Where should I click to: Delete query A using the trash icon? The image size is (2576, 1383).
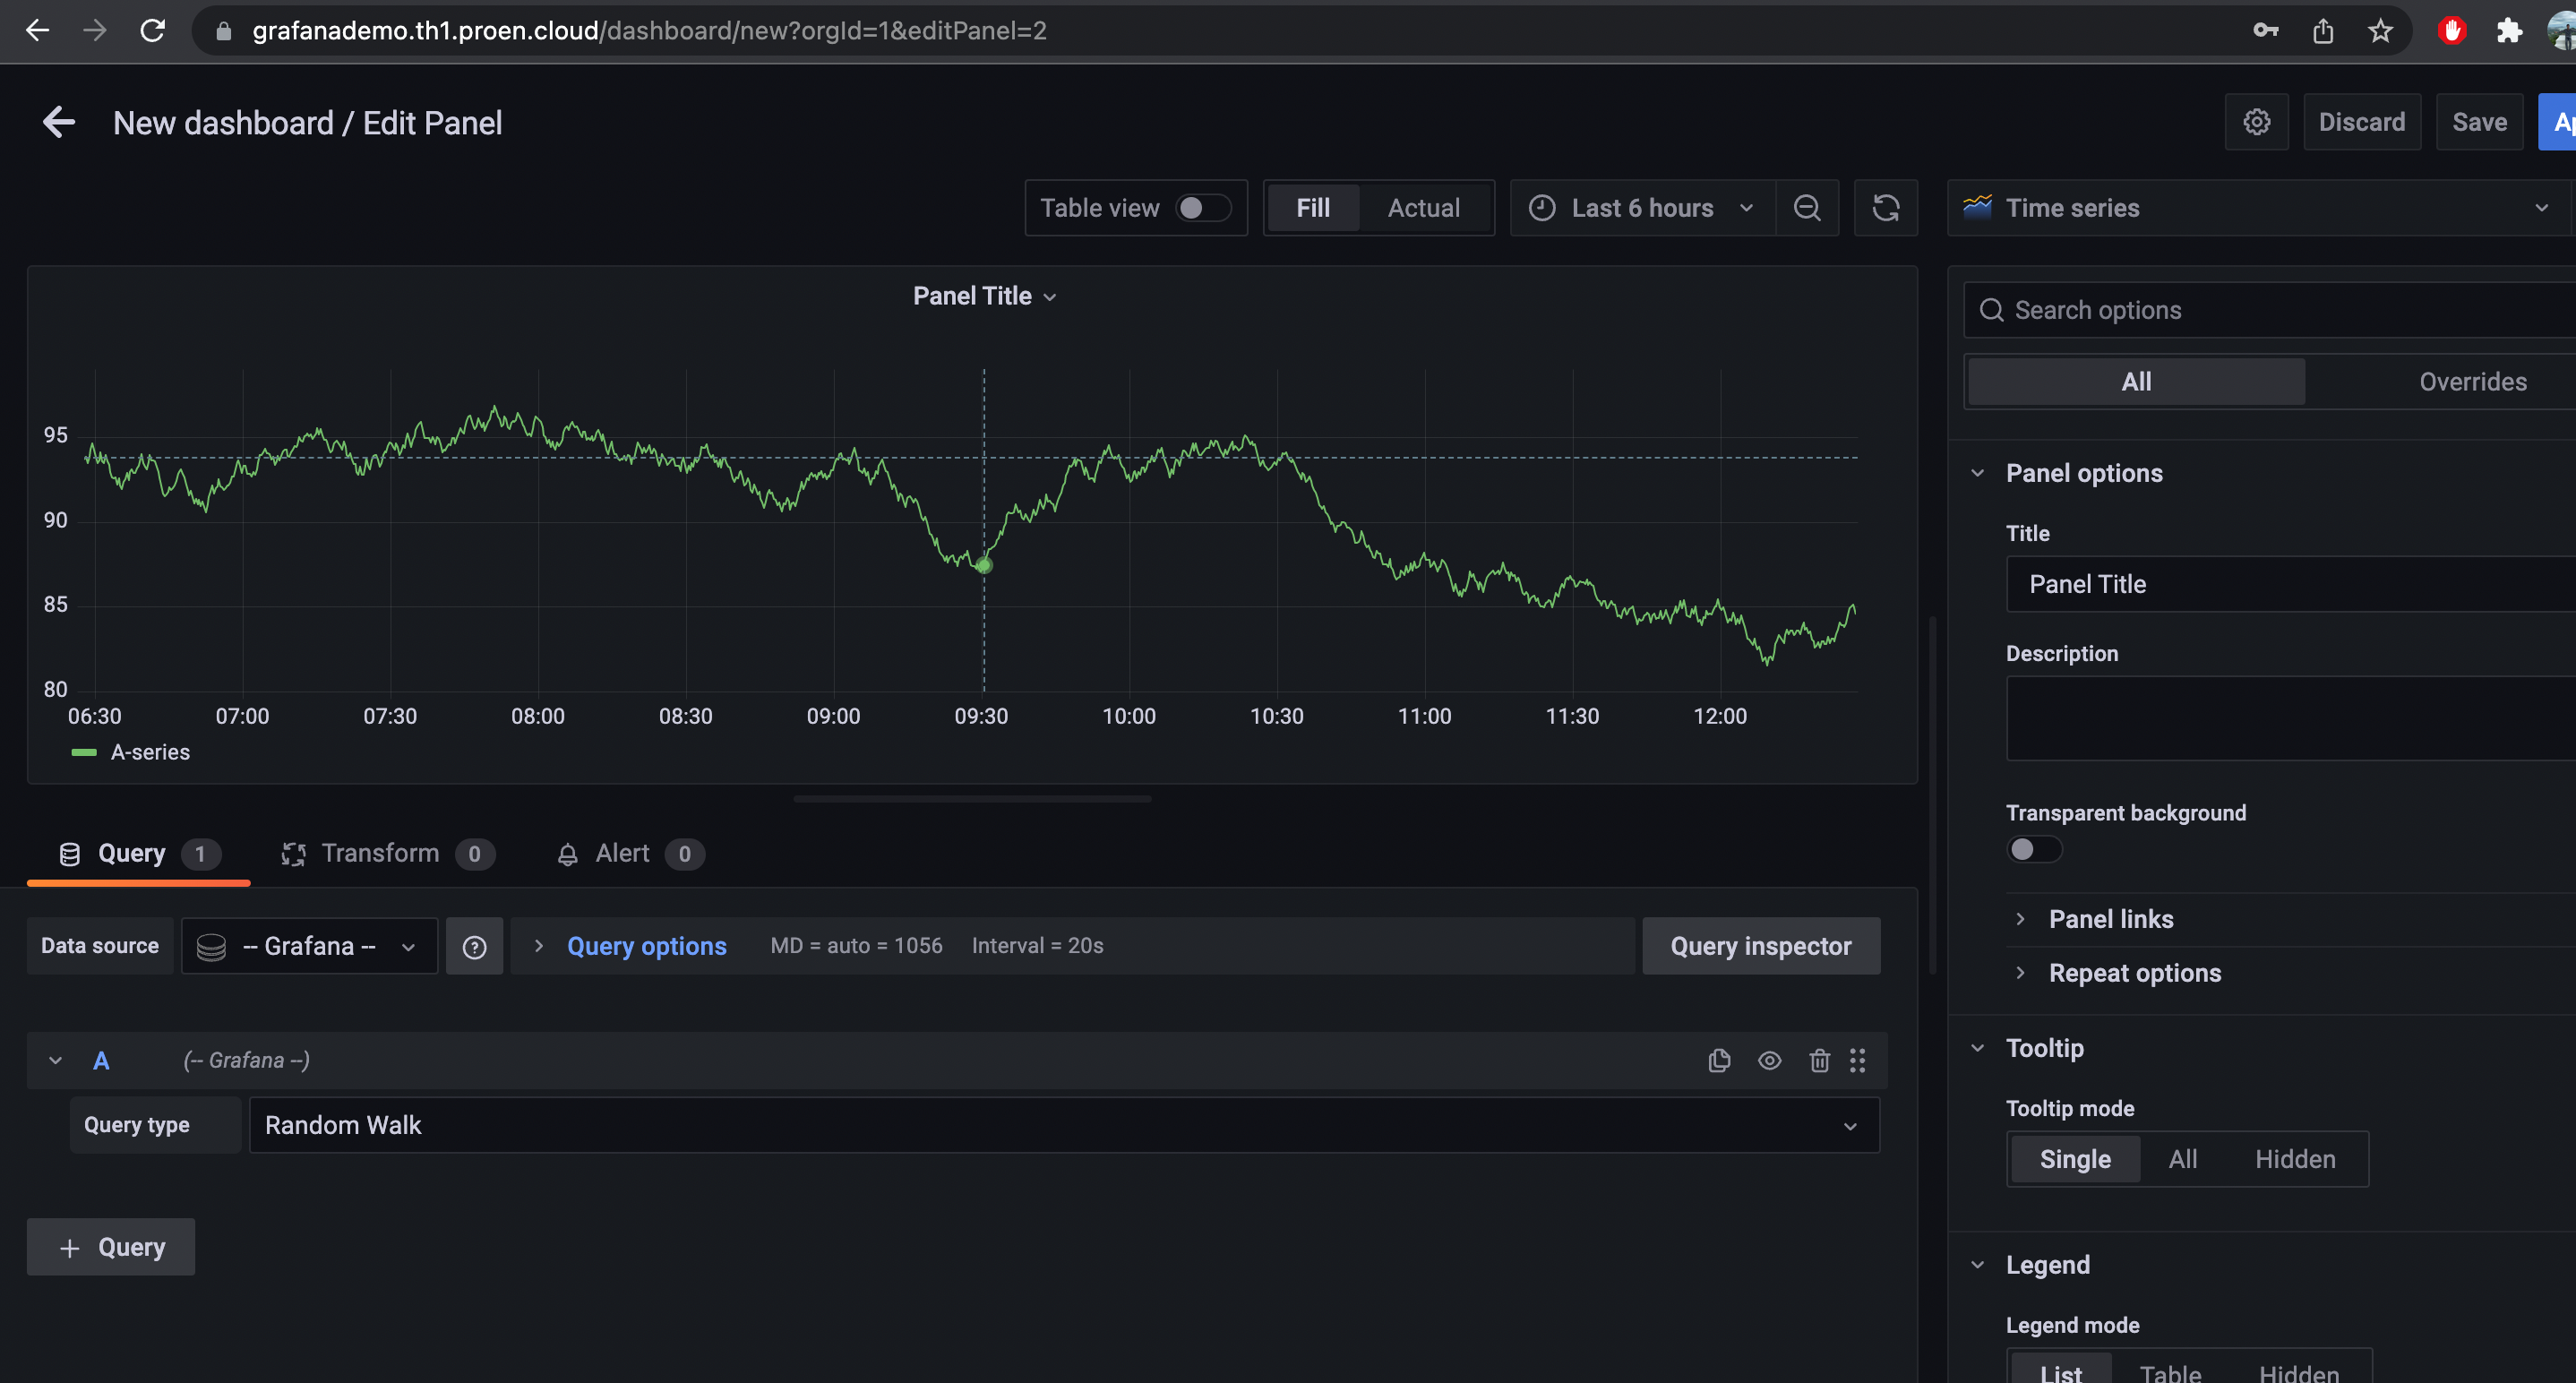(x=1819, y=1060)
